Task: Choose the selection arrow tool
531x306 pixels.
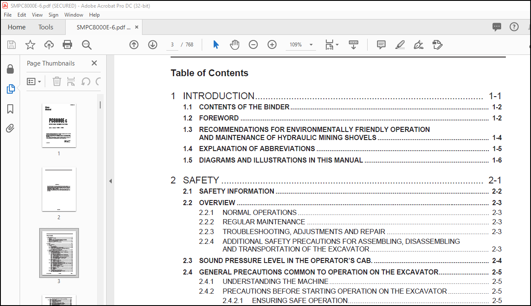Action: [216, 45]
